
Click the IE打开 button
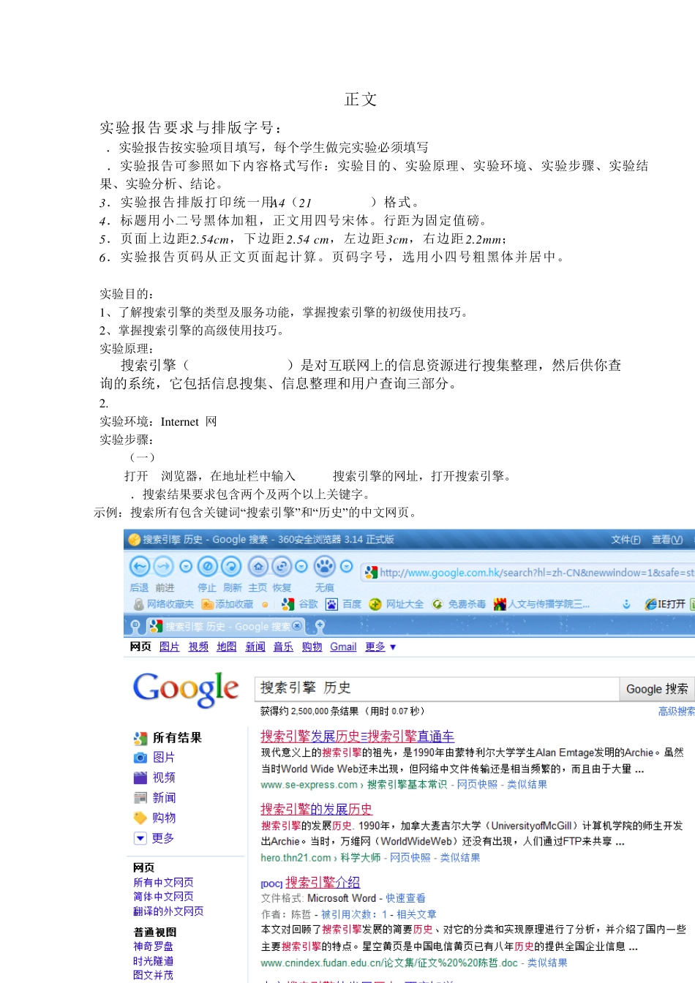(665, 604)
